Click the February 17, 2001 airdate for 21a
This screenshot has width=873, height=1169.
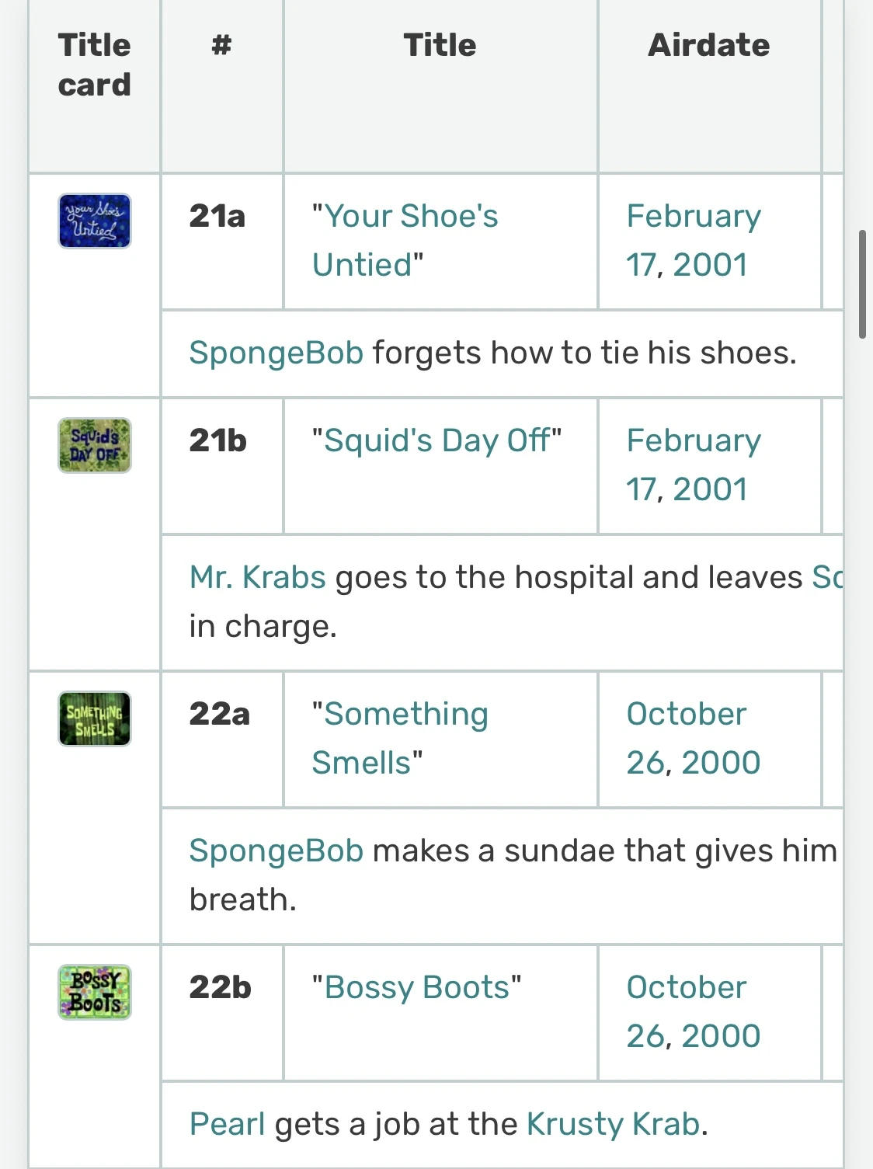(x=693, y=240)
